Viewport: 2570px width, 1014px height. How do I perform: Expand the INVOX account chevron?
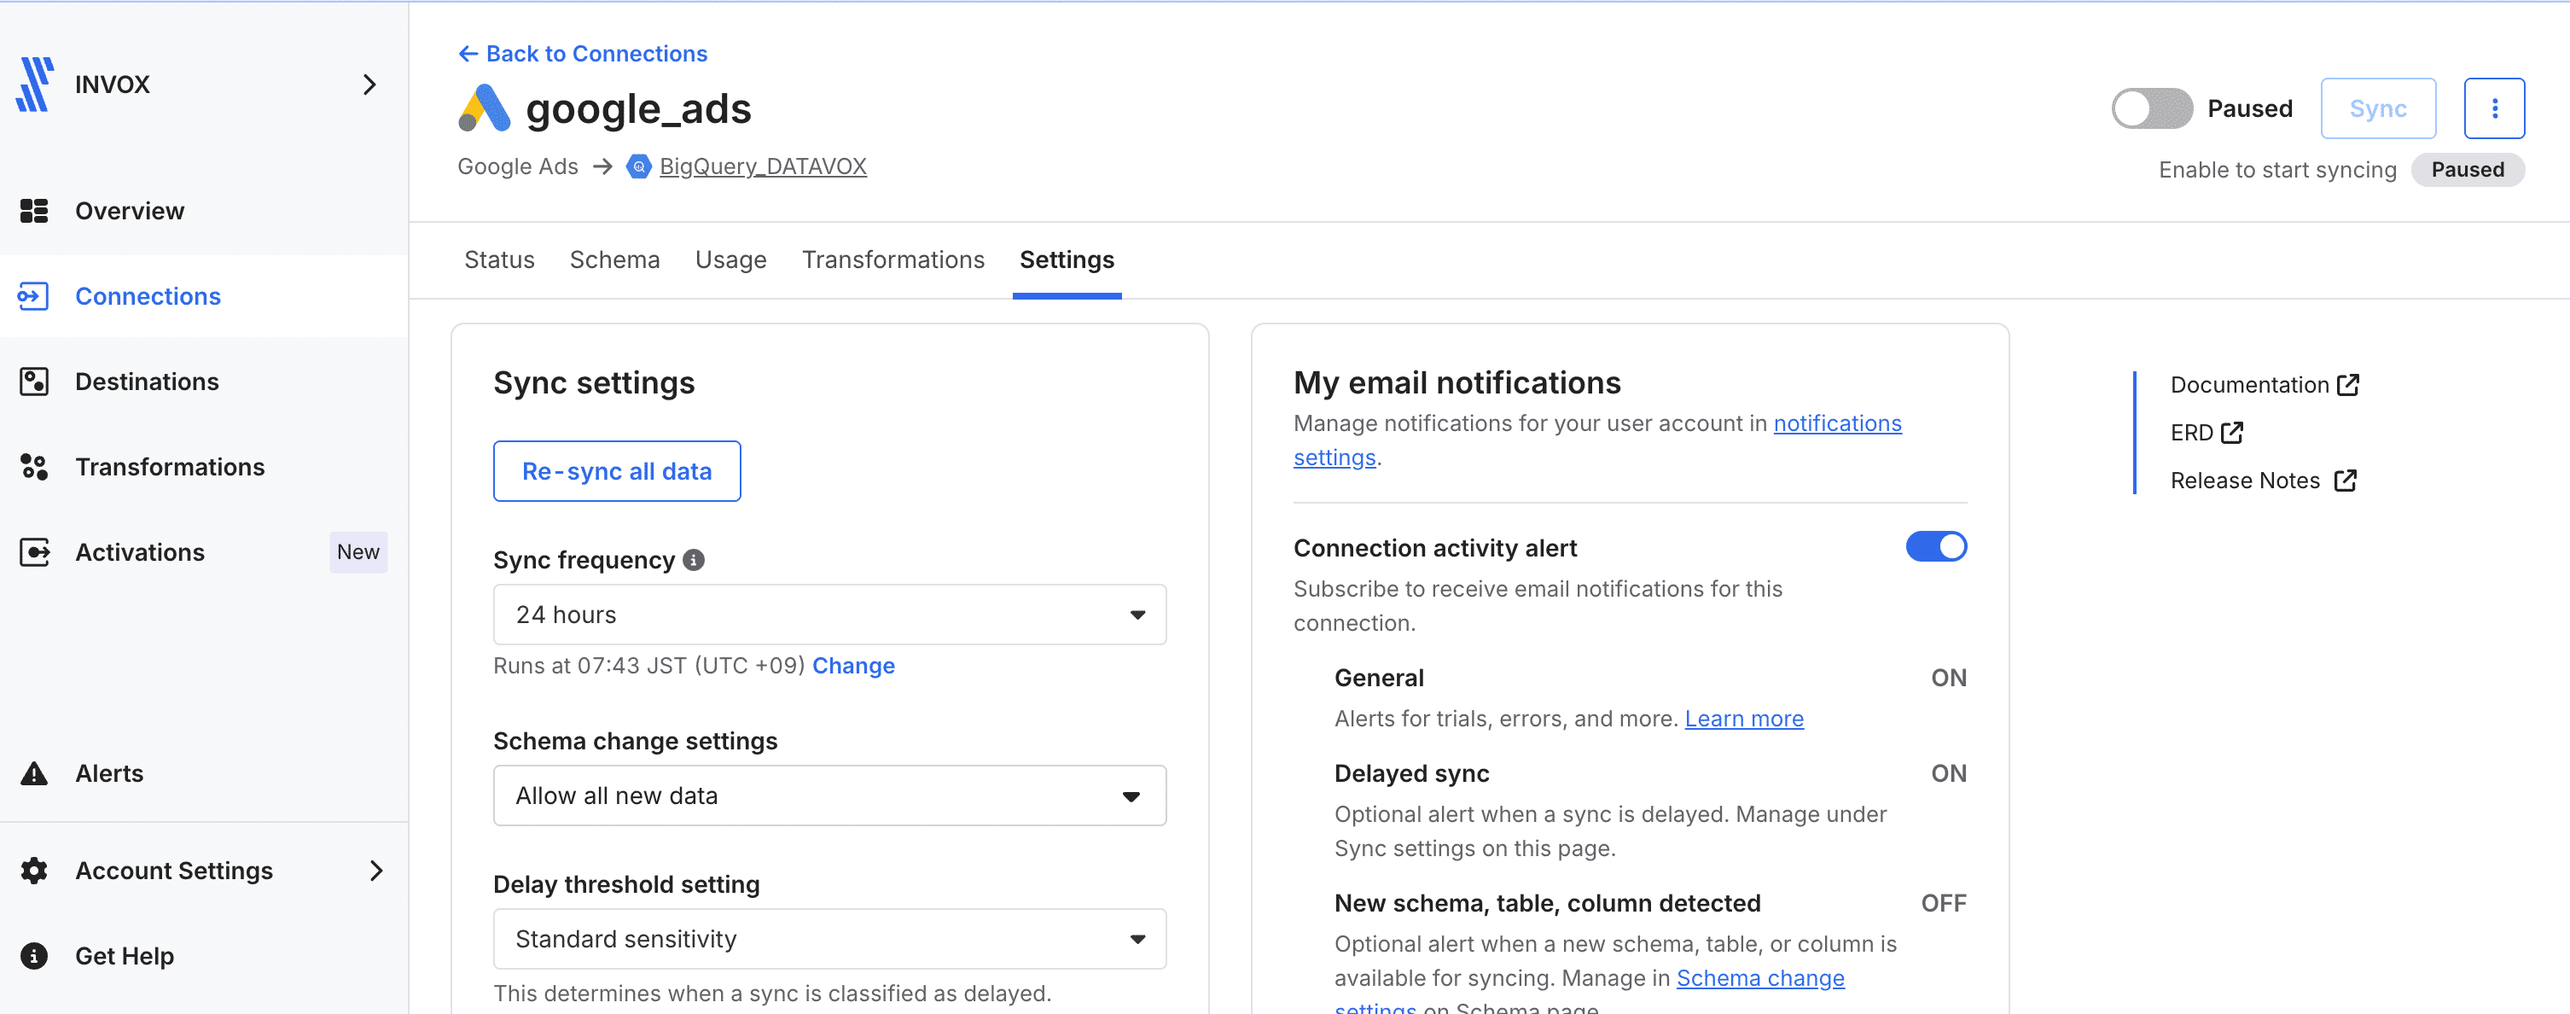tap(369, 84)
